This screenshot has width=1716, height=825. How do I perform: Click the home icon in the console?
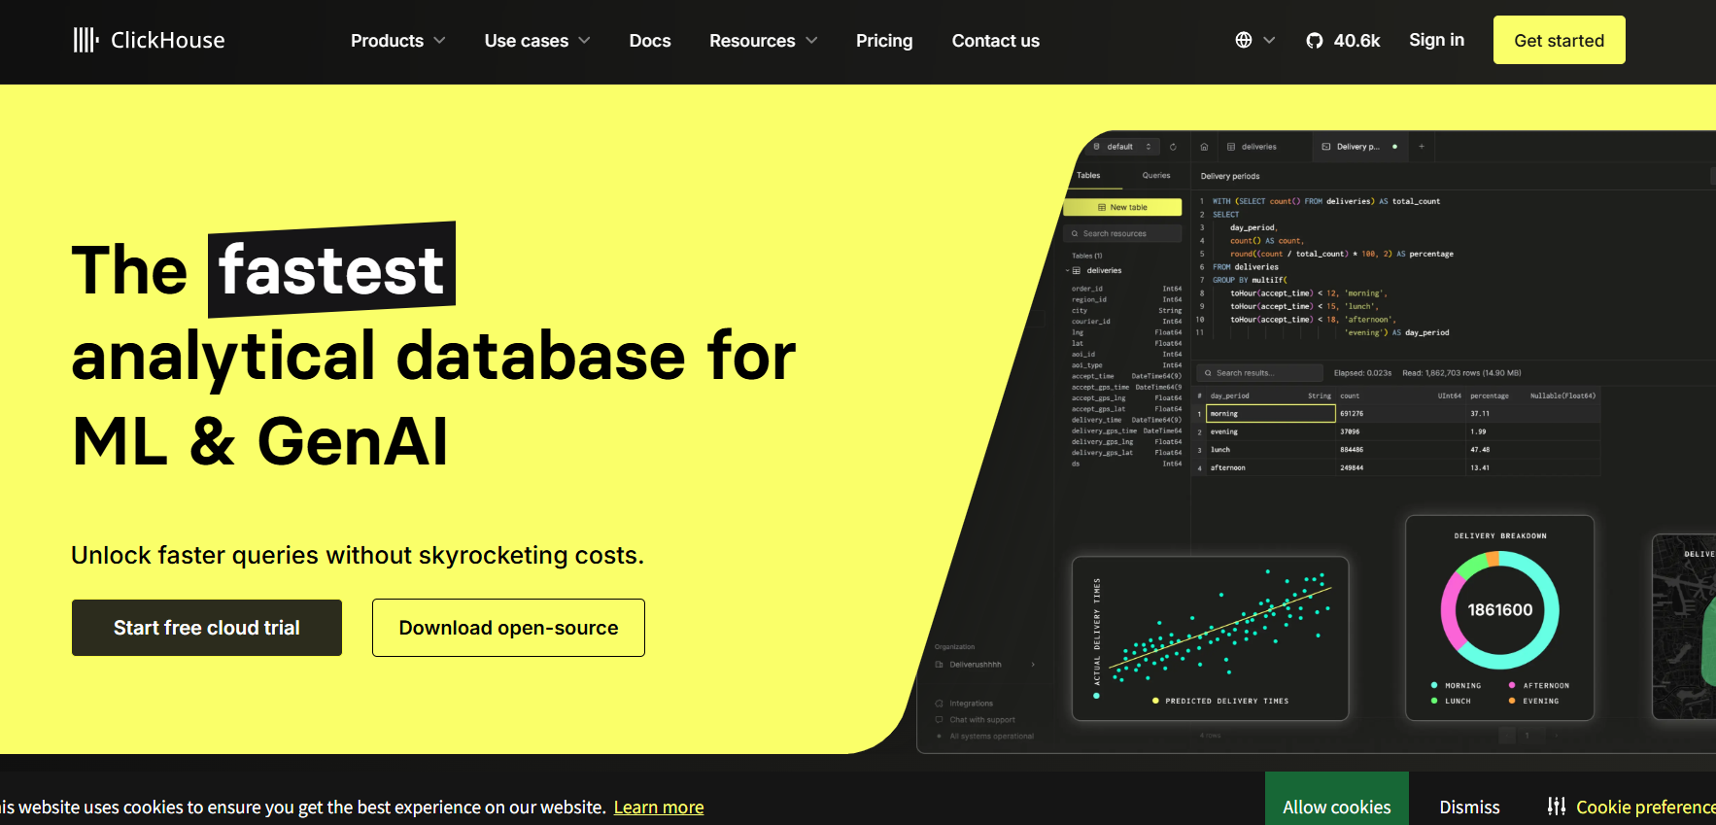point(1204,147)
